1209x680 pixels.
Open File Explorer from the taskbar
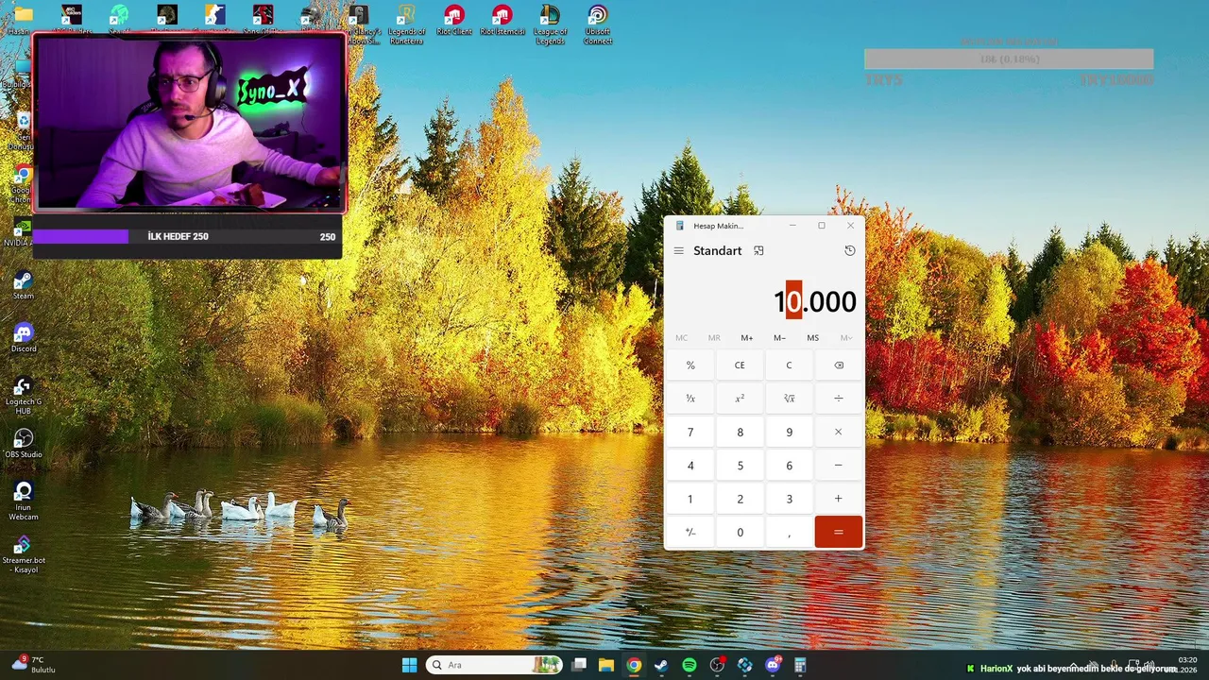click(x=606, y=665)
